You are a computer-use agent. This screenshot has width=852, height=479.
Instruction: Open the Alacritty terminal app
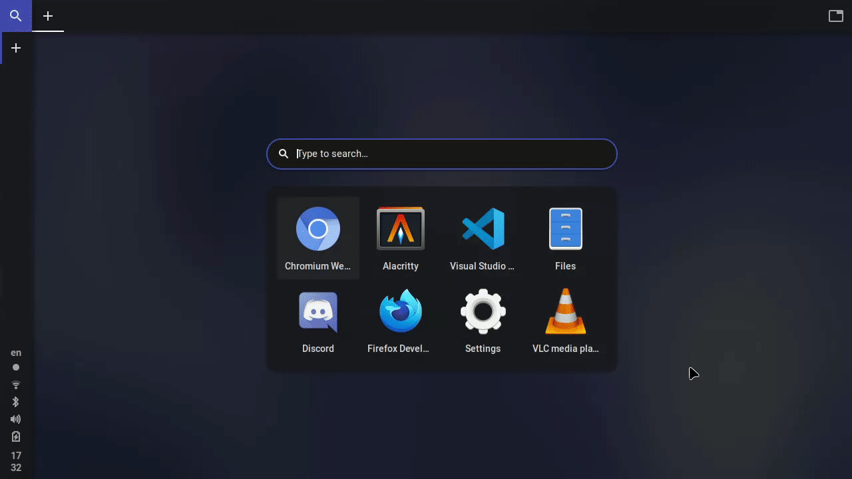401,238
